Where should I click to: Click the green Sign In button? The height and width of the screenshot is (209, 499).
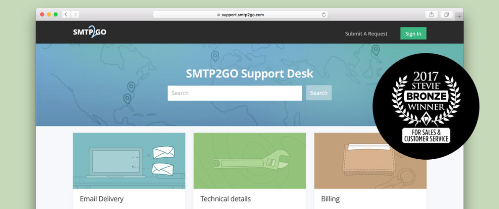click(413, 33)
